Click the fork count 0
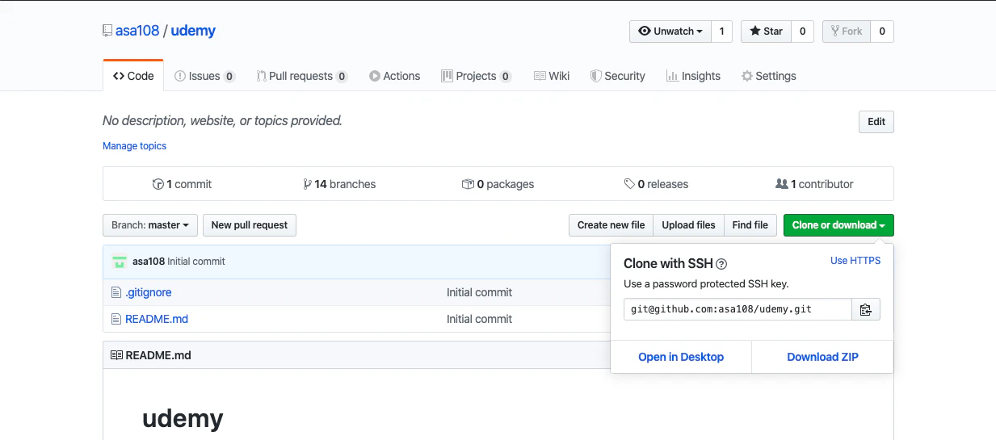Viewport: 996px width, 440px height. click(x=882, y=31)
